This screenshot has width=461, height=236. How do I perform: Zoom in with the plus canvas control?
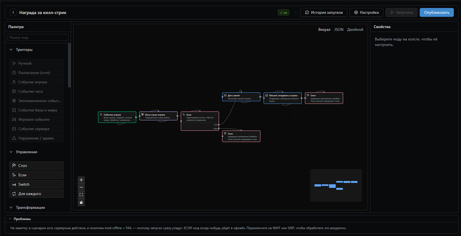click(81, 180)
